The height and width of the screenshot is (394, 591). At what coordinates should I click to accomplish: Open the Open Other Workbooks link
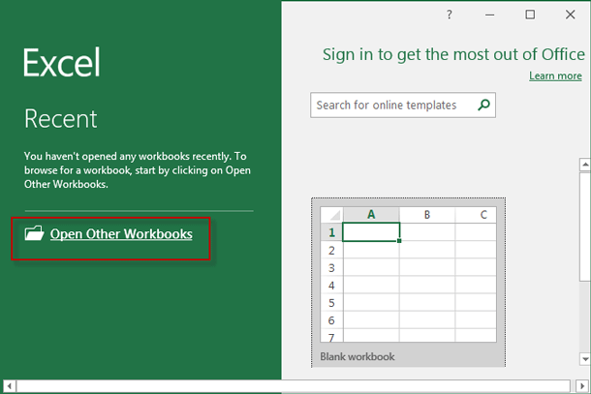click(x=121, y=234)
